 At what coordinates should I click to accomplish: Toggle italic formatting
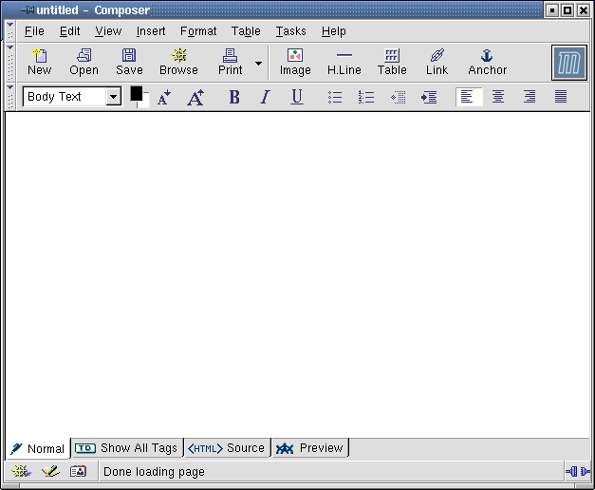click(266, 97)
